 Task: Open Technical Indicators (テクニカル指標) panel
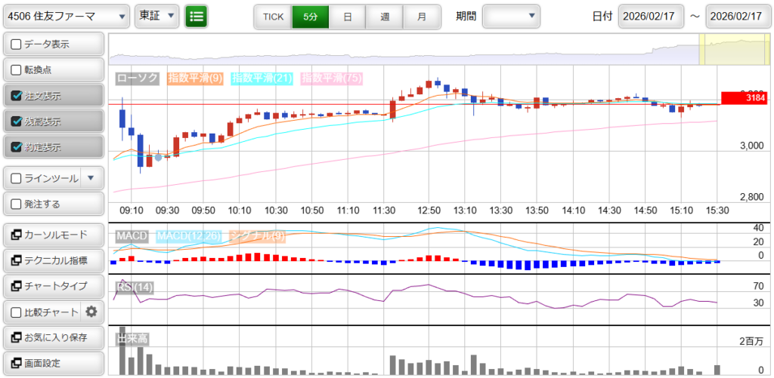[x=53, y=260]
